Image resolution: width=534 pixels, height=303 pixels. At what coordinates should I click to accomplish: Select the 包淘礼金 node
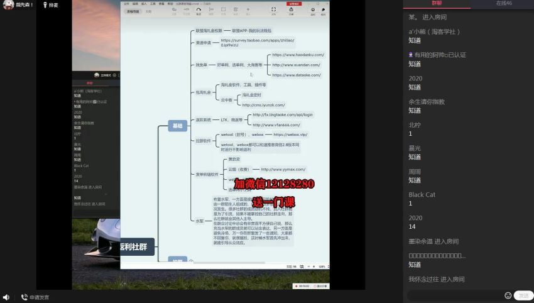203,92
